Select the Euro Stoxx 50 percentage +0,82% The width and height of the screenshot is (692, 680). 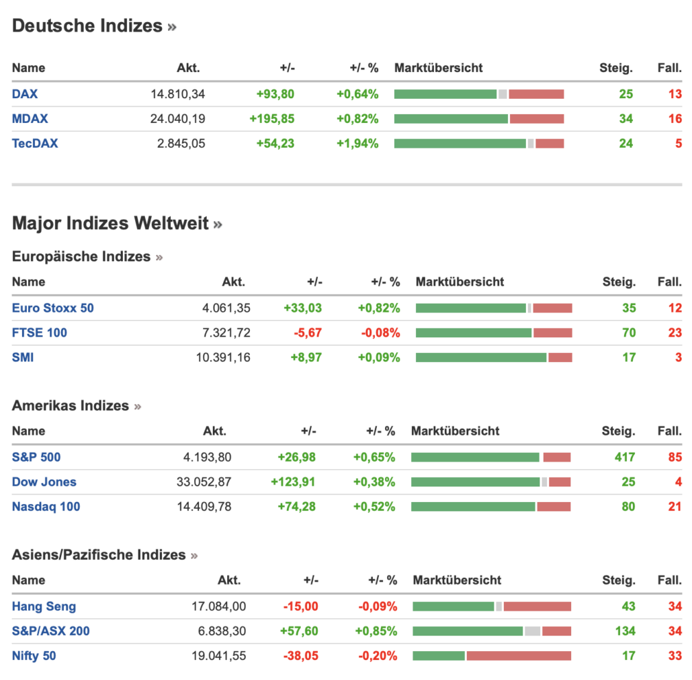pos(379,308)
